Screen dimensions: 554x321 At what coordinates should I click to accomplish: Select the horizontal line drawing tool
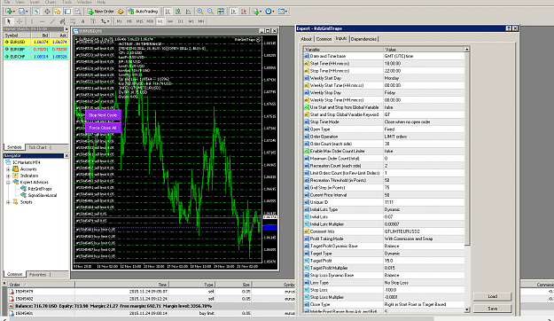click(x=42, y=21)
